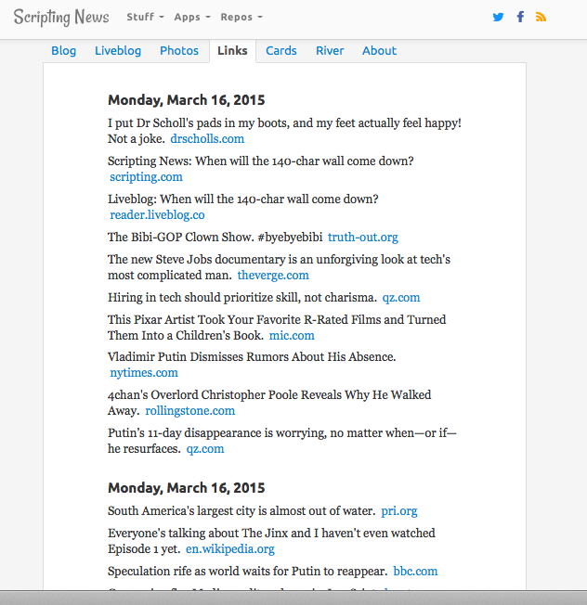This screenshot has width=587, height=605.
Task: Click text 'South America's largest city is almost out of water.'
Action: (241, 511)
